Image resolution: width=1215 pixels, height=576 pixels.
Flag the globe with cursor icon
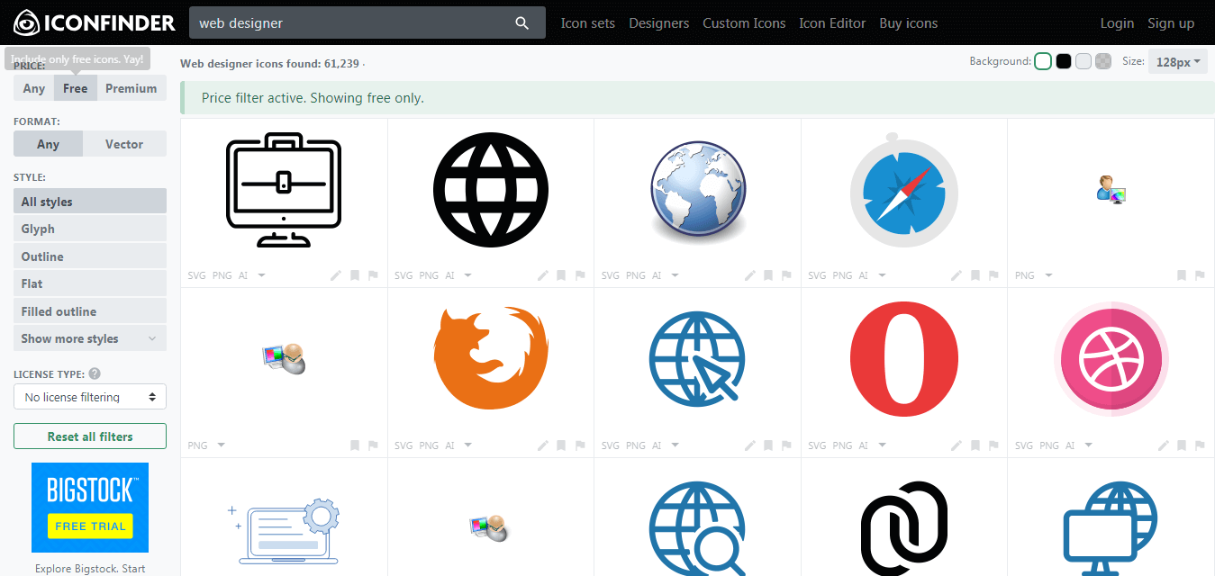coord(786,445)
